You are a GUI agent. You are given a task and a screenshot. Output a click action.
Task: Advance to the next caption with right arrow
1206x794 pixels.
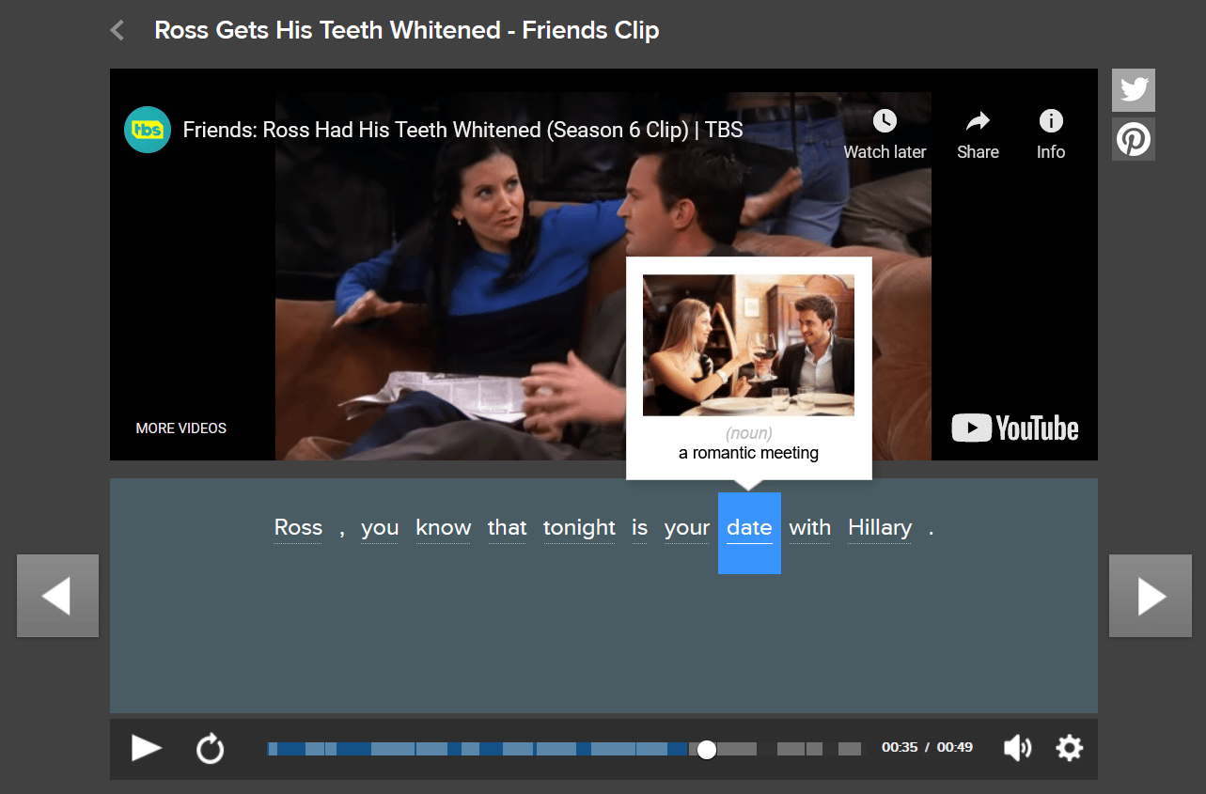click(x=1150, y=596)
